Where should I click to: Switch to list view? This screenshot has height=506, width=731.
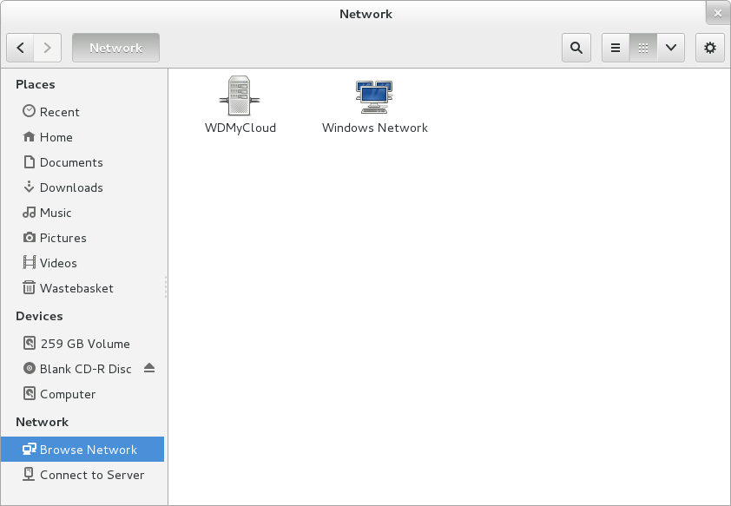pos(616,48)
